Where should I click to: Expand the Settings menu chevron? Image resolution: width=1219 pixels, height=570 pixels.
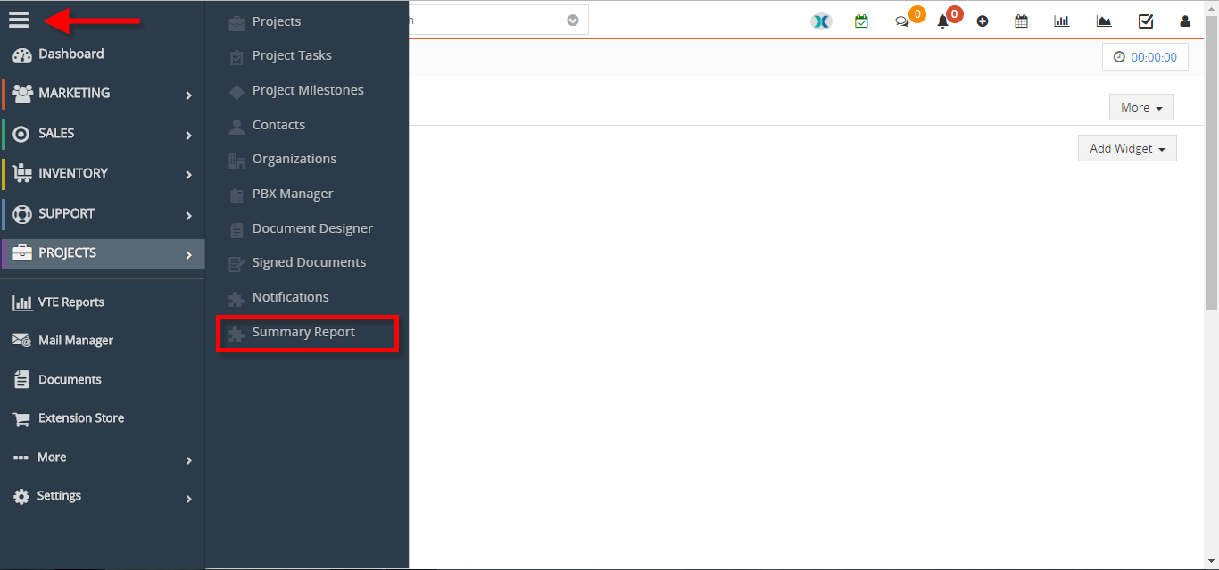click(x=188, y=499)
